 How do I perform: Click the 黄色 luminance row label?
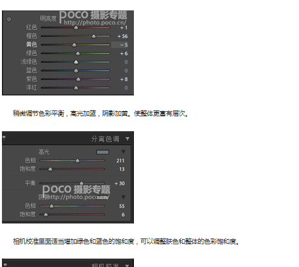click(x=32, y=44)
